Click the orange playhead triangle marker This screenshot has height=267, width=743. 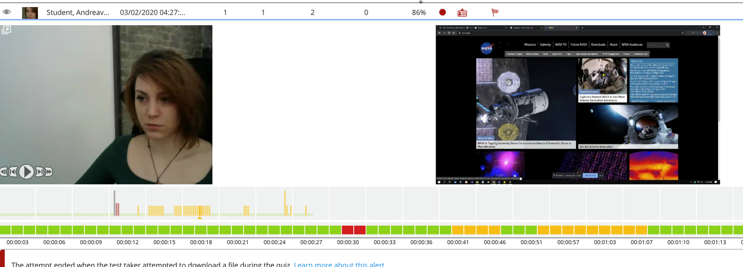tap(199, 218)
